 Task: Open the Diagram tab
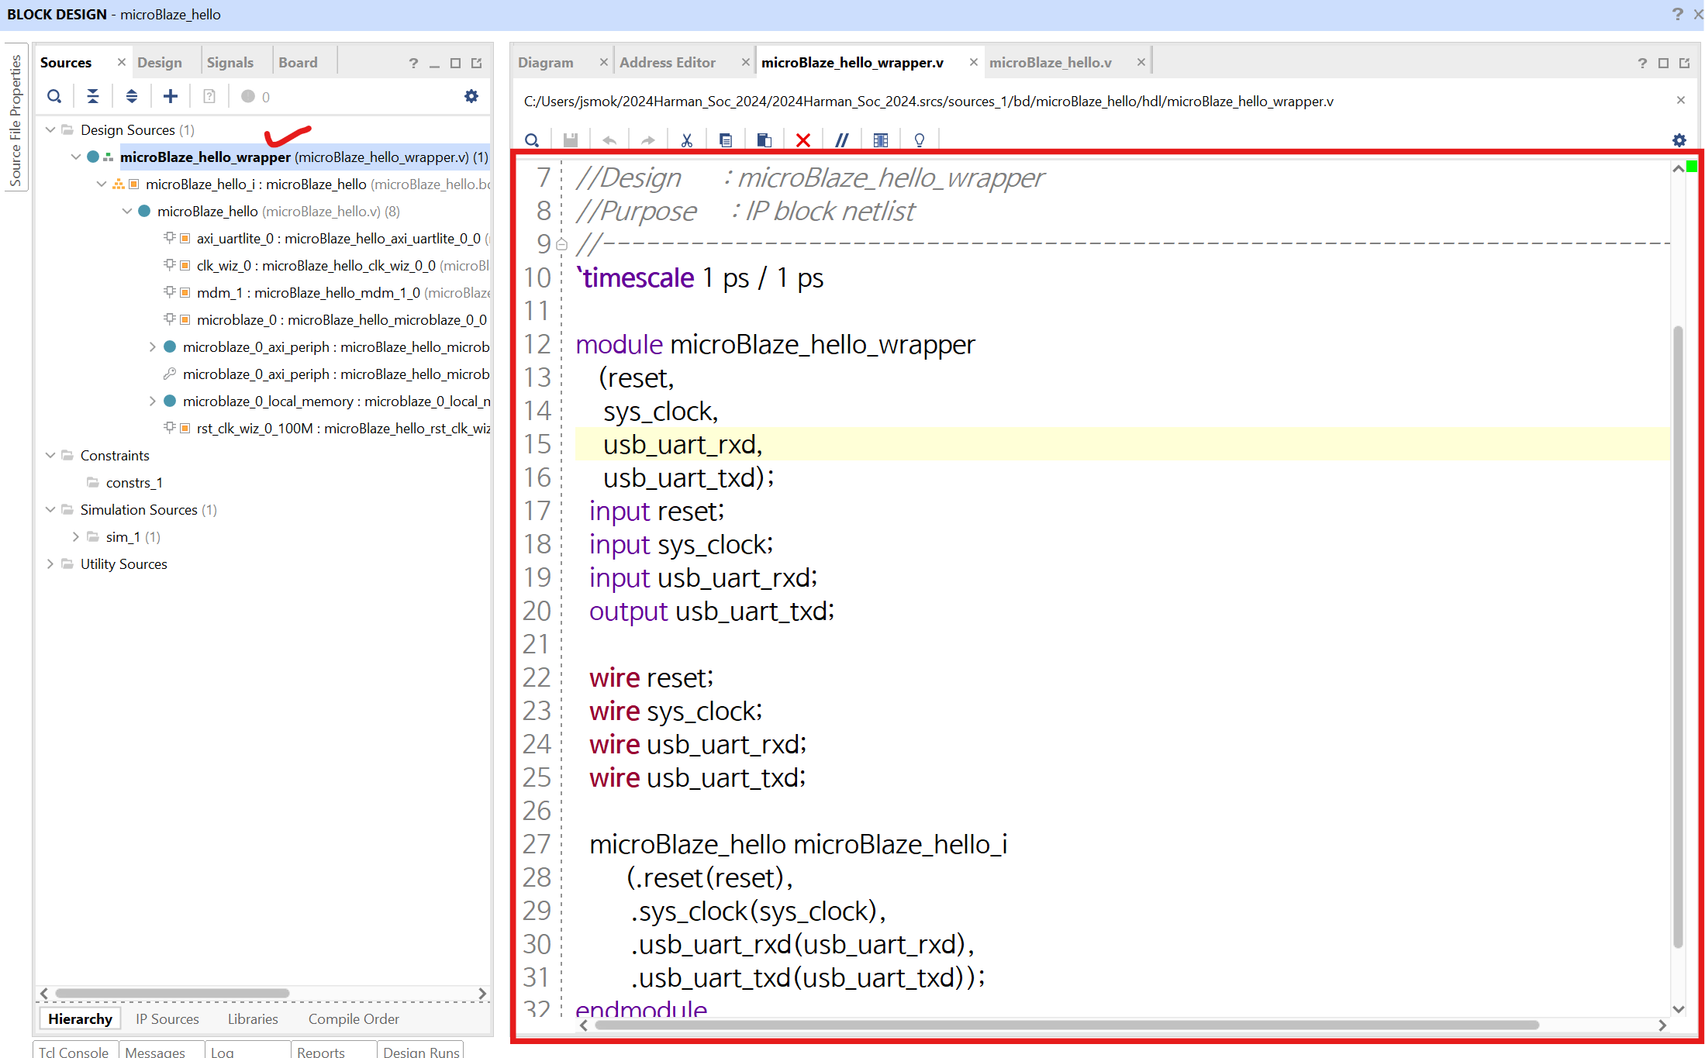(x=546, y=62)
